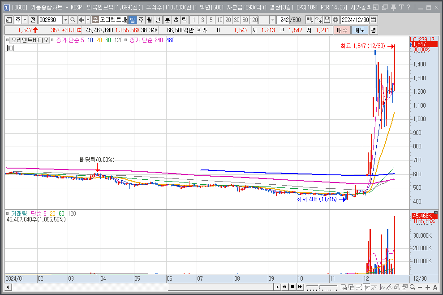
Task: Choose the 5 interval button
Action: click(211, 20)
